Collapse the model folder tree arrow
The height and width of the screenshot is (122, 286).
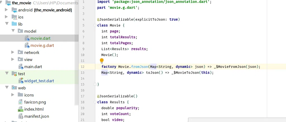point(13,31)
